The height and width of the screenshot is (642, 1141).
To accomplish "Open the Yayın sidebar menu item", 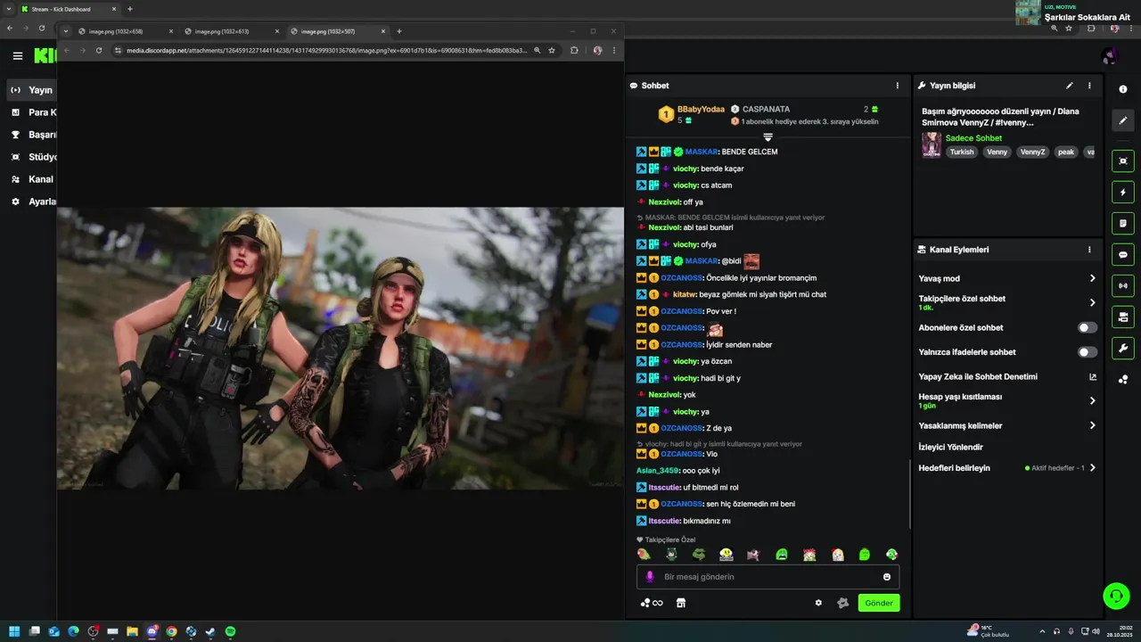I will pyautogui.click(x=32, y=90).
